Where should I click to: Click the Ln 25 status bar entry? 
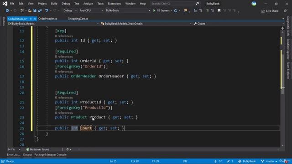click(113, 161)
